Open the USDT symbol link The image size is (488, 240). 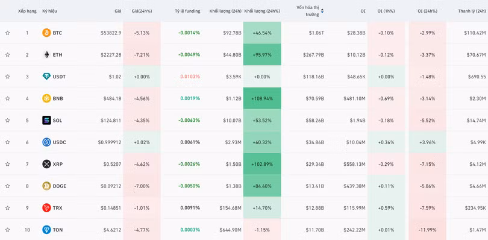59,77
